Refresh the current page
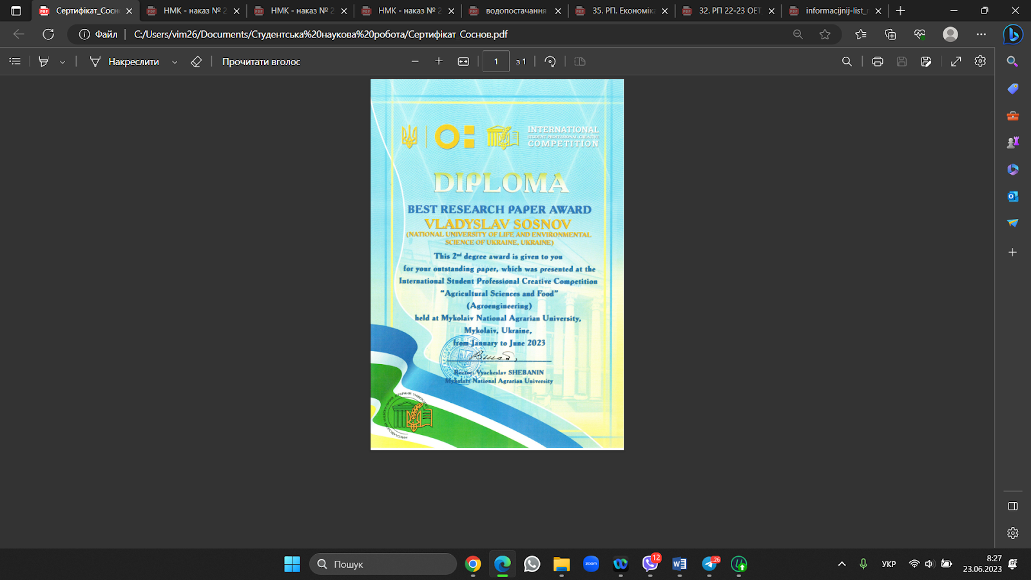The image size is (1031, 580). [x=48, y=34]
